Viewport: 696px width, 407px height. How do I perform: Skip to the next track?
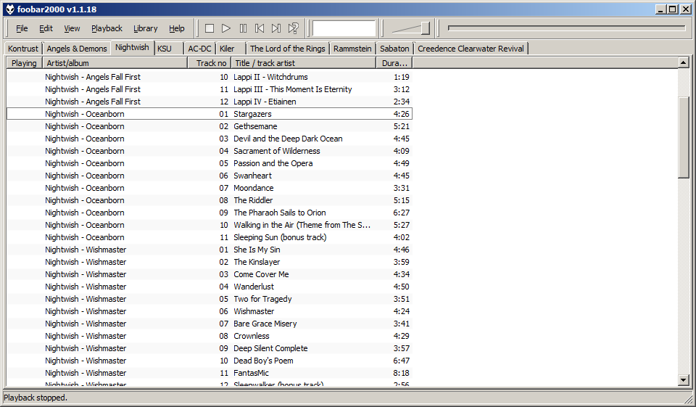pyautogui.click(x=276, y=28)
